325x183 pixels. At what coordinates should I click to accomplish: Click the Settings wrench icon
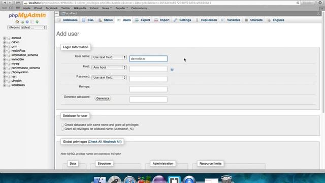click(176, 20)
